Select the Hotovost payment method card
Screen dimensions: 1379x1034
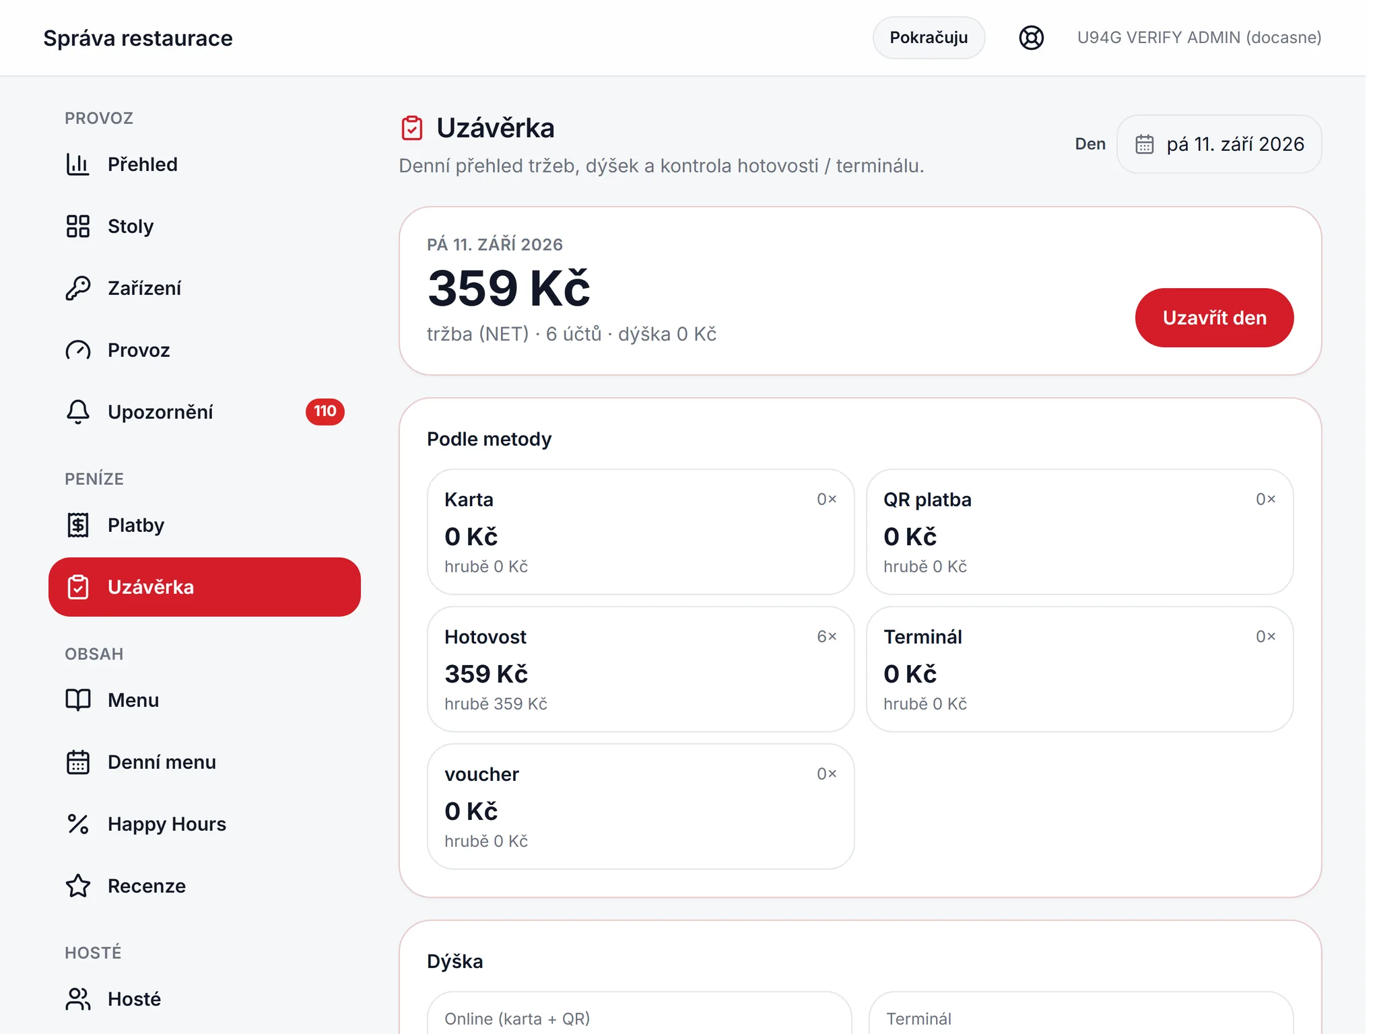point(640,669)
